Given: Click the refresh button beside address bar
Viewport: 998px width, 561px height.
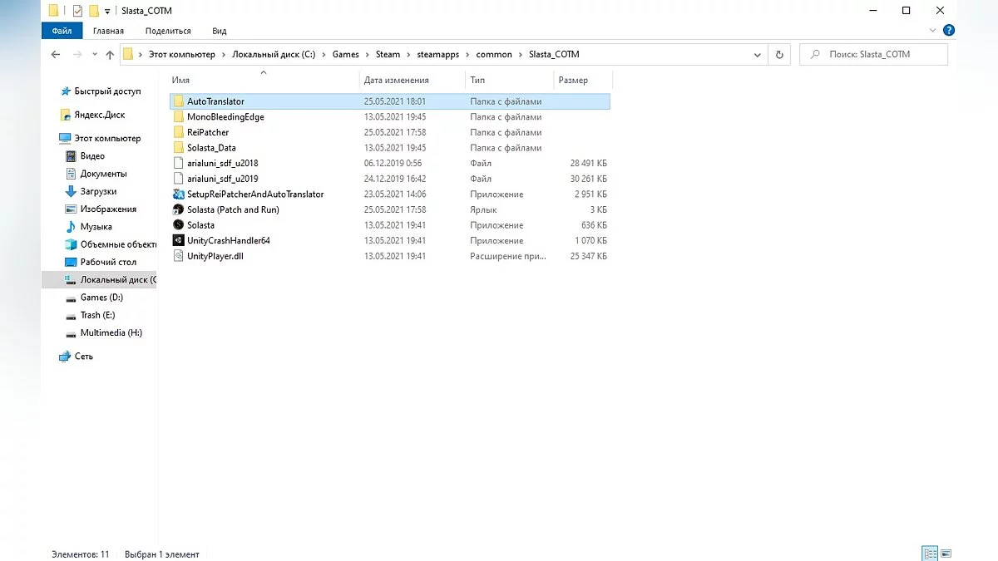Looking at the screenshot, I should [x=779, y=55].
